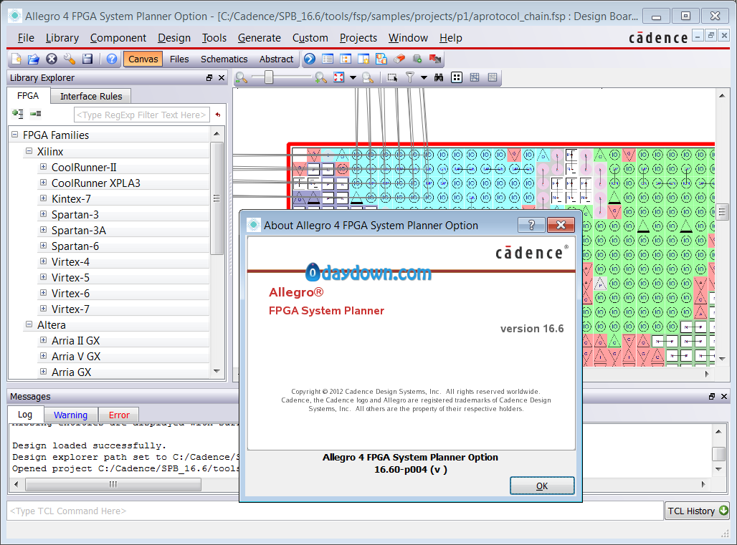Open the Projects menu

click(358, 38)
